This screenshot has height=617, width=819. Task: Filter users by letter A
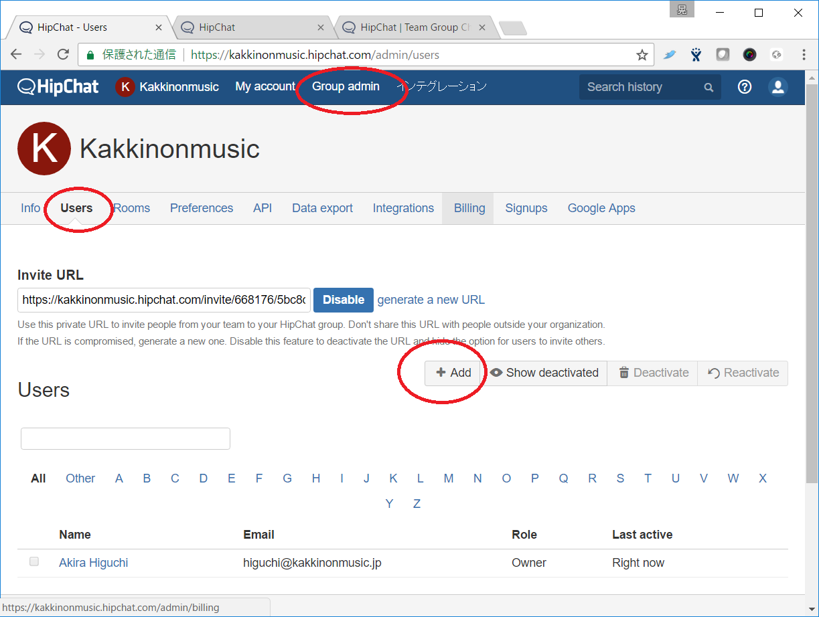(119, 478)
